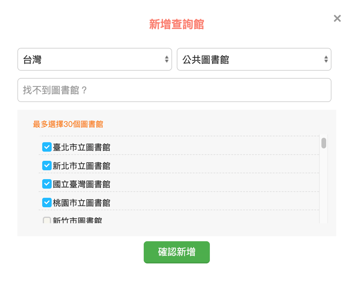The height and width of the screenshot is (285, 353).
Task: Uncheck 新北市立圖書館 checkbox
Action: [x=47, y=166]
